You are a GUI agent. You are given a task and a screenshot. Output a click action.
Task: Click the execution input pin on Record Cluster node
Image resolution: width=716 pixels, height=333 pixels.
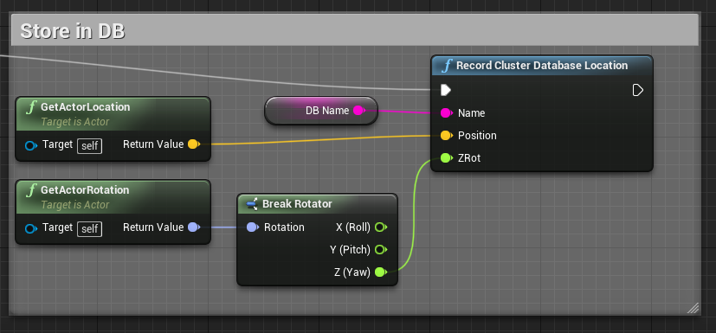[446, 90]
